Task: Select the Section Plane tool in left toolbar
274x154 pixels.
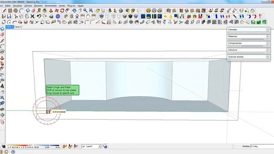Action: tap(2, 115)
